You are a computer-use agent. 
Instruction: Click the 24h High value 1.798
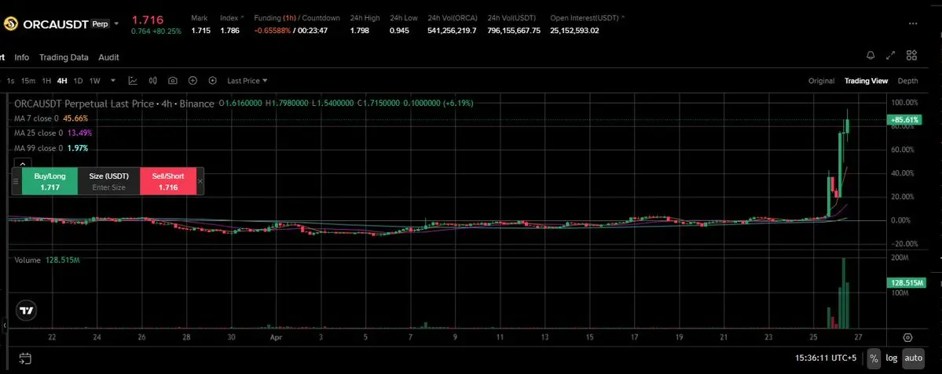360,31
